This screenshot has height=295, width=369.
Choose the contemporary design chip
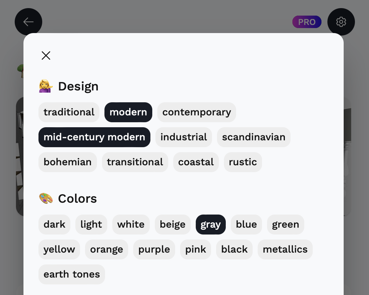pos(197,112)
